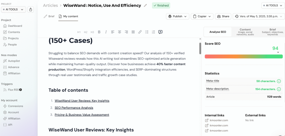Click the Publish WordPress icon

point(170,16)
